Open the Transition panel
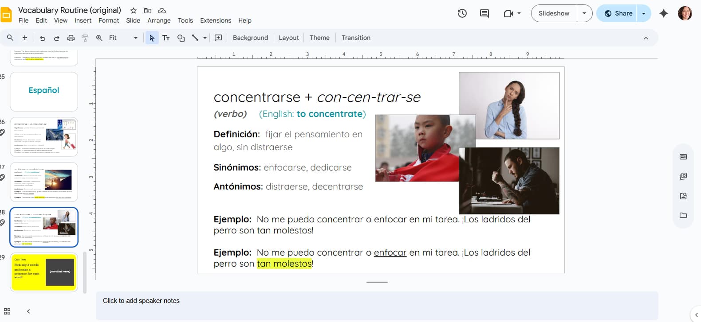Image resolution: width=701 pixels, height=322 pixels. click(x=356, y=38)
